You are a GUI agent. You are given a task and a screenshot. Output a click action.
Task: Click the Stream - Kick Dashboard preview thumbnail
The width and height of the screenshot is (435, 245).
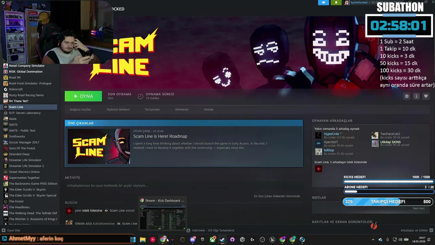tap(162, 217)
